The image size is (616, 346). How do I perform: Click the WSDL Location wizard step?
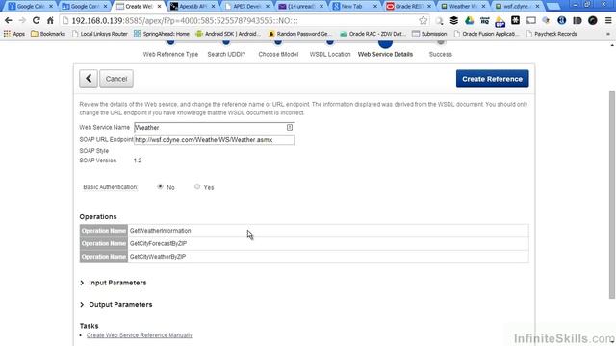tap(330, 54)
